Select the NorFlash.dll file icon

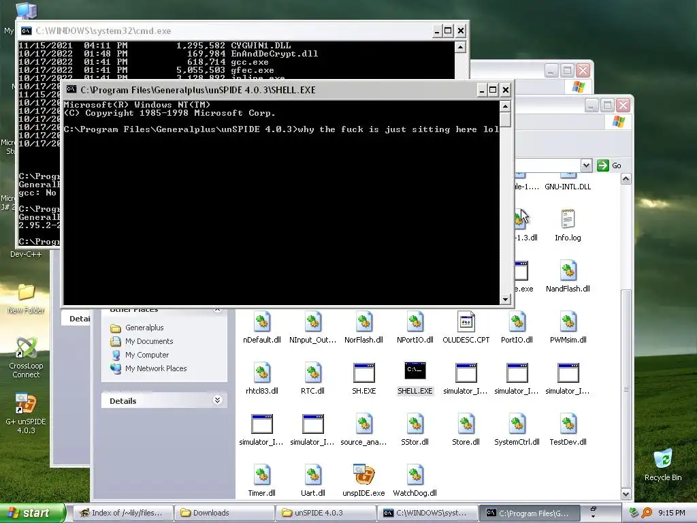(364, 322)
